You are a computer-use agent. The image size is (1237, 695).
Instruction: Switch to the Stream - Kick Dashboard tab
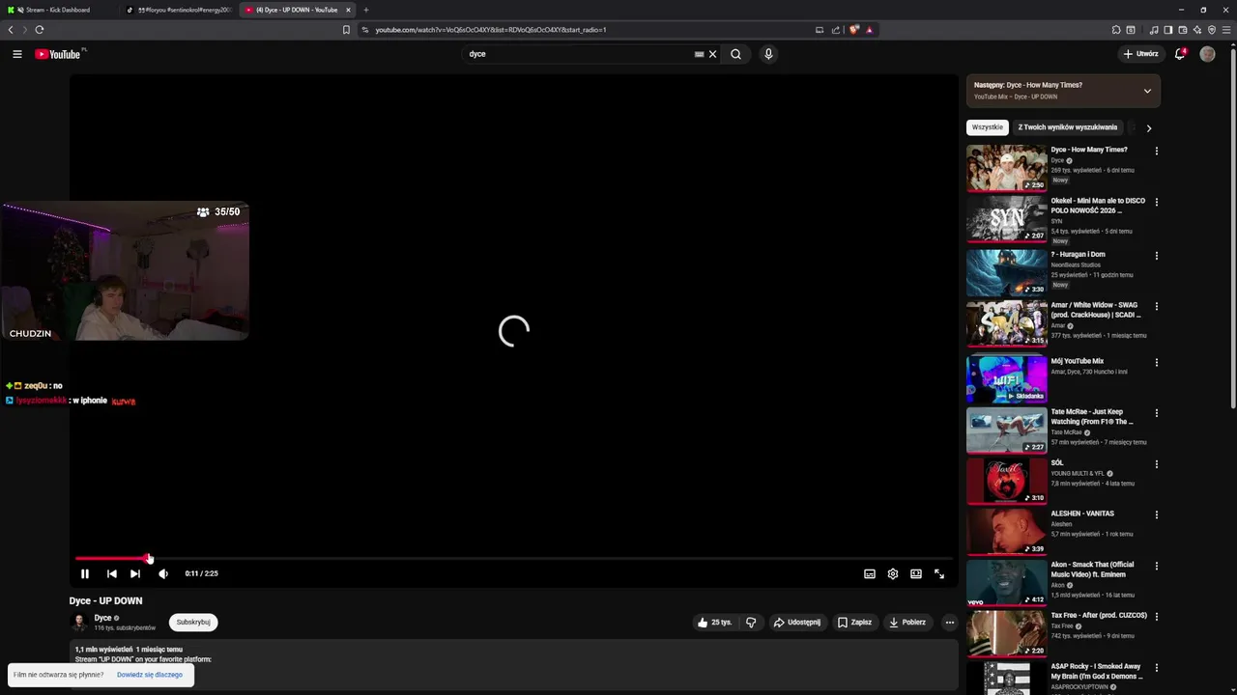58,10
